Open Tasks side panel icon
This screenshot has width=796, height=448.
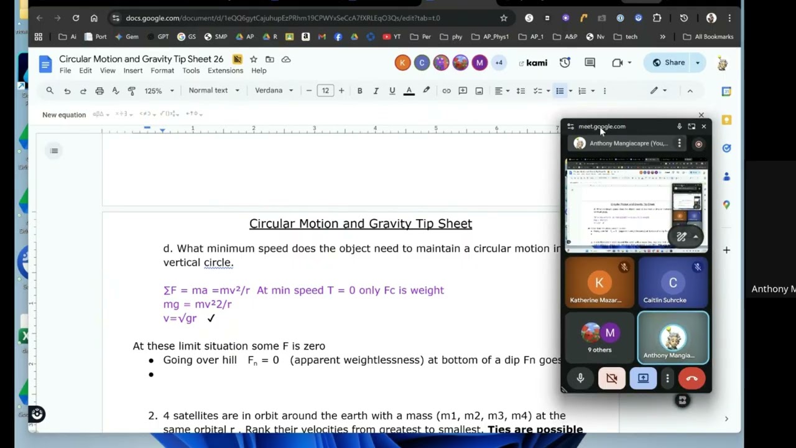click(x=726, y=148)
